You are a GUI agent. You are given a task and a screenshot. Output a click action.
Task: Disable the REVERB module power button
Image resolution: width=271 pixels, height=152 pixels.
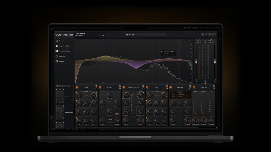click(171, 87)
